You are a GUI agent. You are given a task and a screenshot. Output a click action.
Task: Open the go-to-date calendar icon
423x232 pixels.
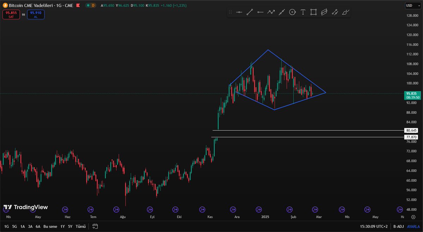[x=95, y=226]
